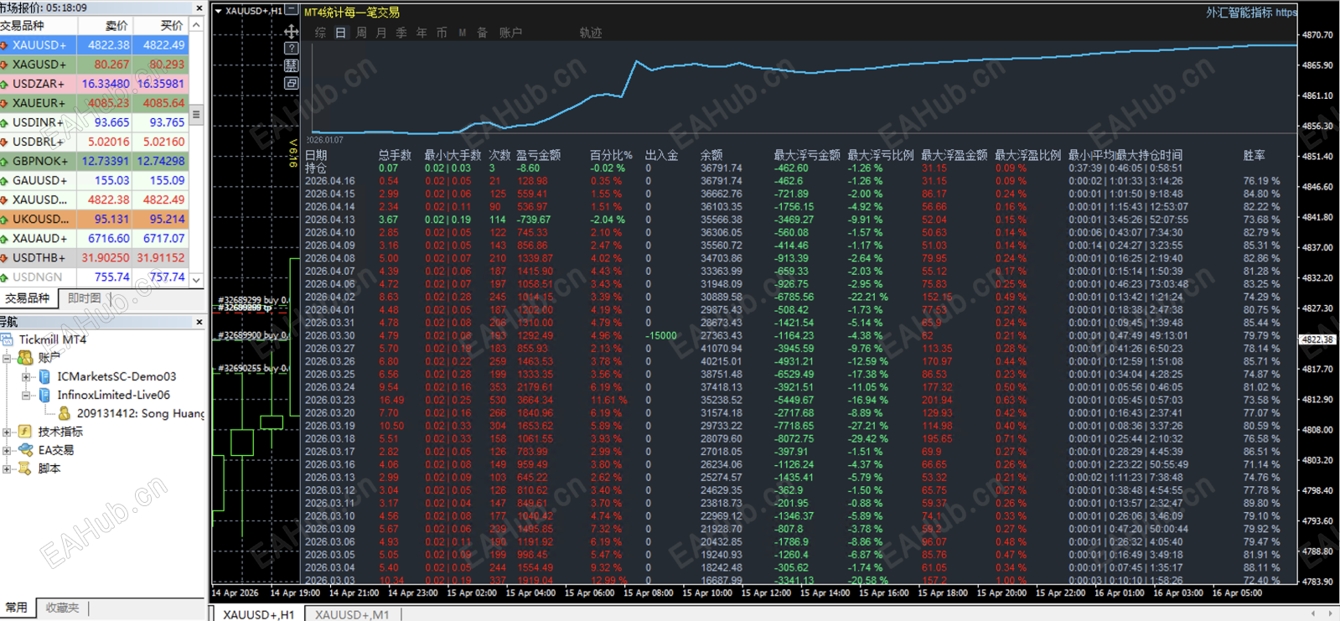Select the 技术指标 indicators icon
The height and width of the screenshot is (621, 1340).
(x=25, y=432)
